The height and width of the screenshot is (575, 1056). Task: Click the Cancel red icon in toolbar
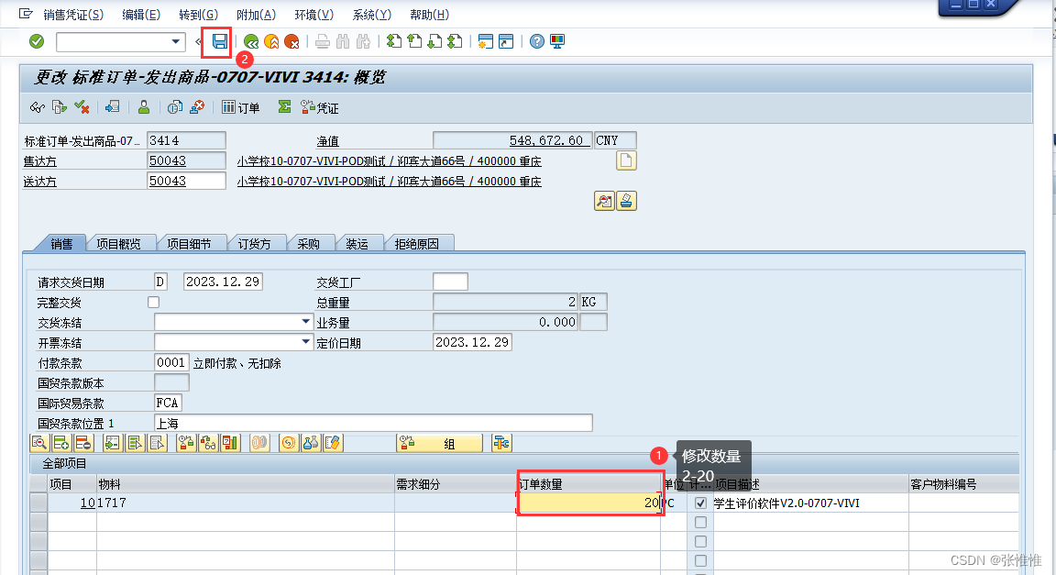293,40
